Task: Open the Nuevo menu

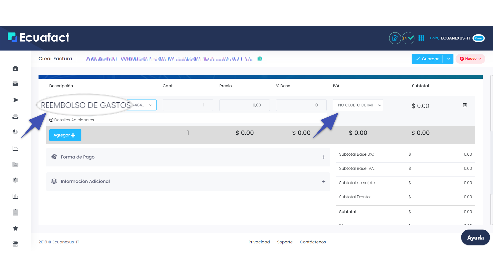Action: tap(470, 59)
